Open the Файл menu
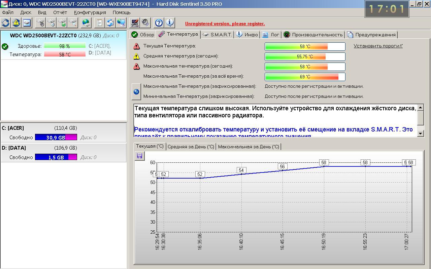Screen dimensions: 431x269 (8, 12)
